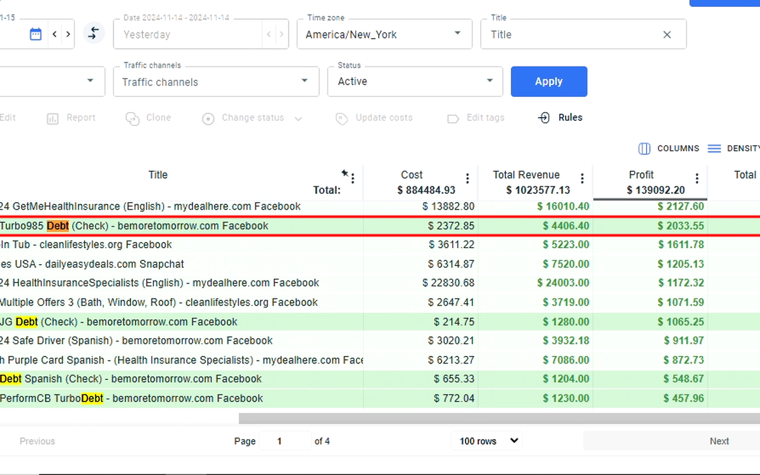Sort by the Total Revenue column header

tap(526, 175)
